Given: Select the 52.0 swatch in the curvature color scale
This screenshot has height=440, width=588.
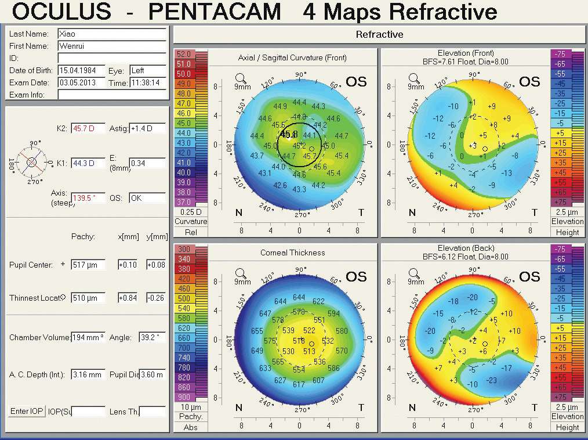Looking at the screenshot, I should point(184,54).
